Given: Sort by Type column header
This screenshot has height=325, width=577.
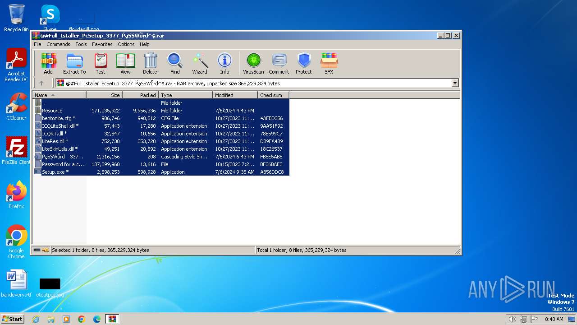Looking at the screenshot, I should tap(185, 95).
